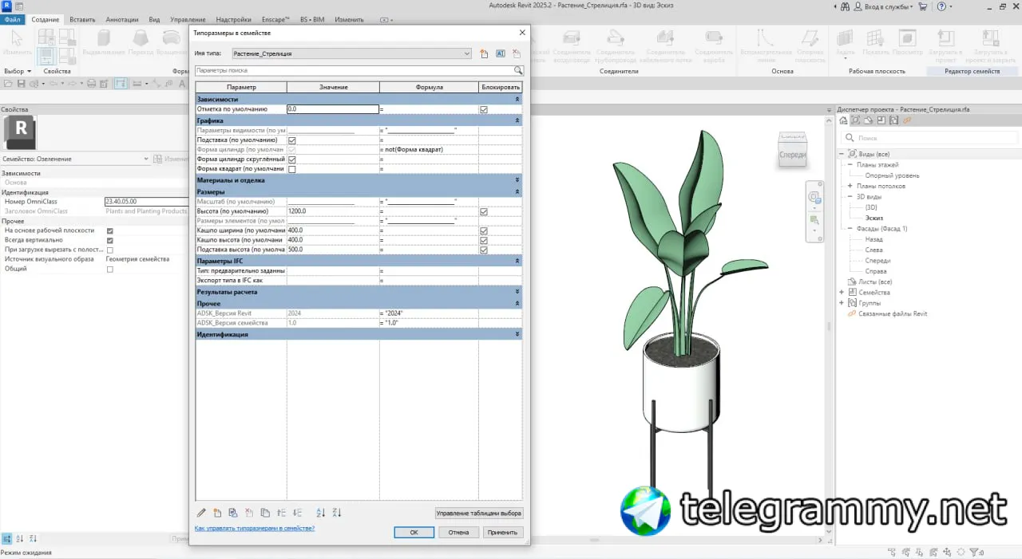Uncheck Подставка (по умолчанию) value
Viewport: 1022px width, 559px height.
[291, 140]
